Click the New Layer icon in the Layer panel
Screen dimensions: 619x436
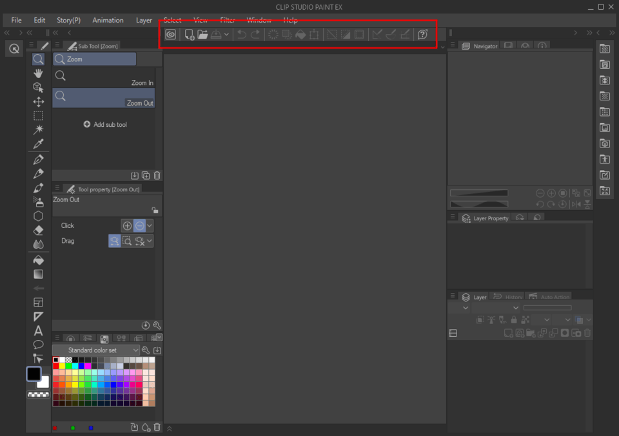(x=508, y=333)
